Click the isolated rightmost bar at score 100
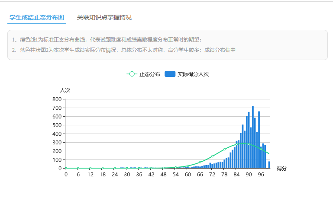The height and width of the screenshot is (204, 333). coord(269,165)
